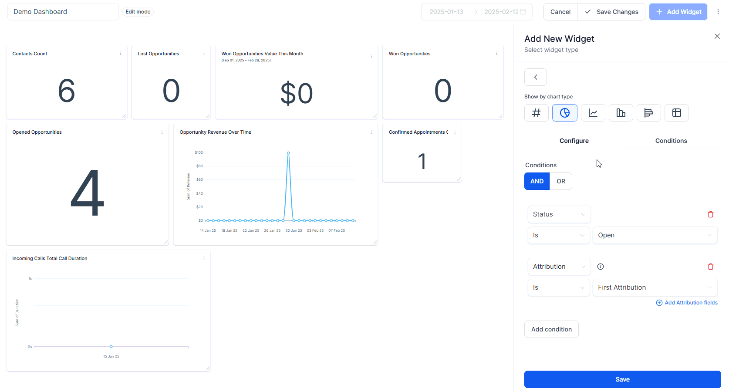The image size is (729, 392).
Task: Click the end date 2025-02-12
Action: tap(501, 12)
